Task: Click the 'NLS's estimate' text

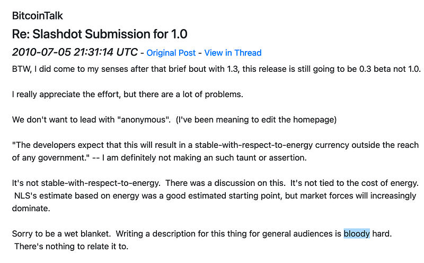Action: 43,195
